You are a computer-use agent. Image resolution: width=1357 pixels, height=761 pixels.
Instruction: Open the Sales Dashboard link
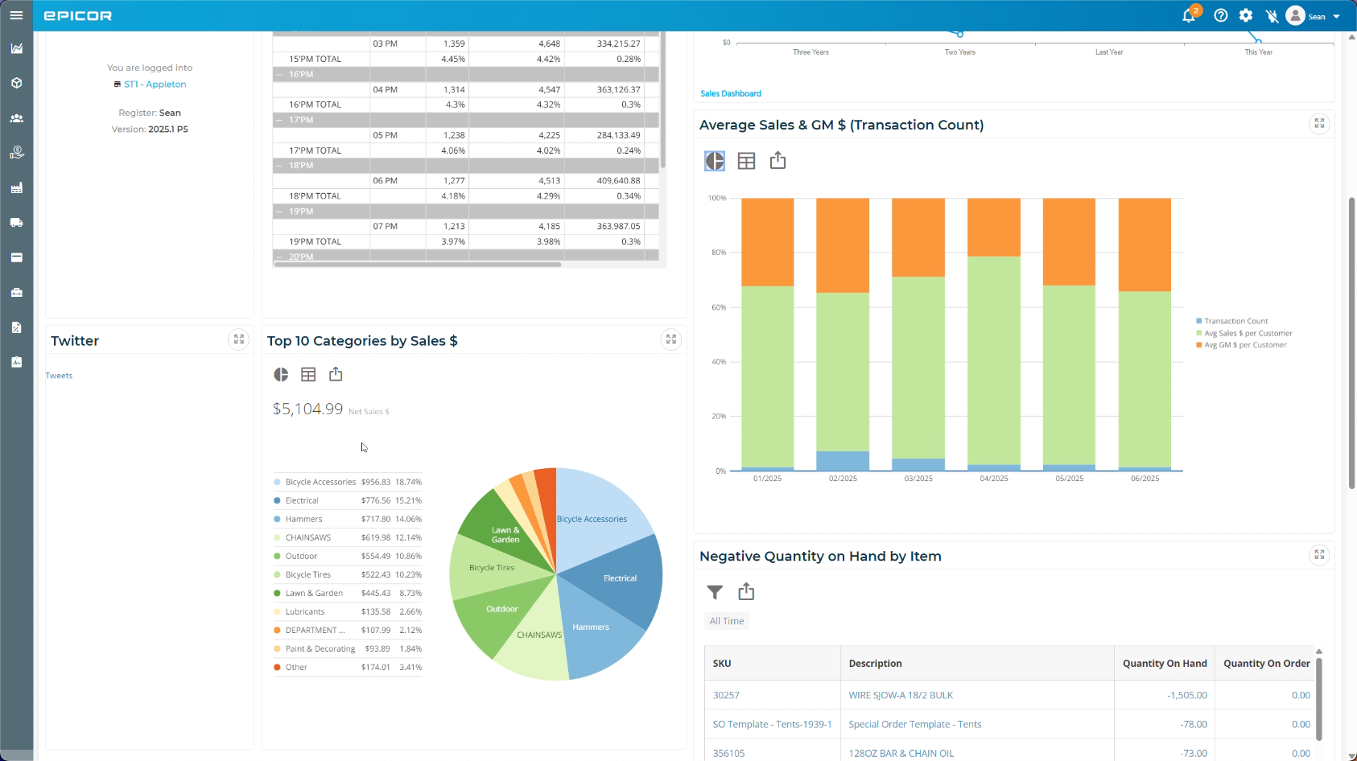click(730, 93)
